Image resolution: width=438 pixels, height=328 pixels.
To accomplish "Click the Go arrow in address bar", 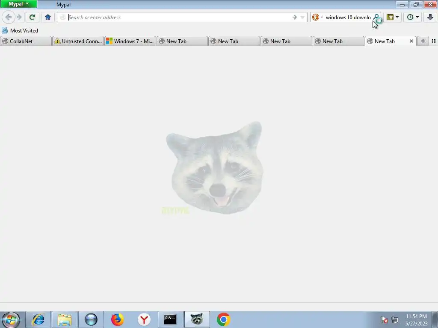I will 294,17.
